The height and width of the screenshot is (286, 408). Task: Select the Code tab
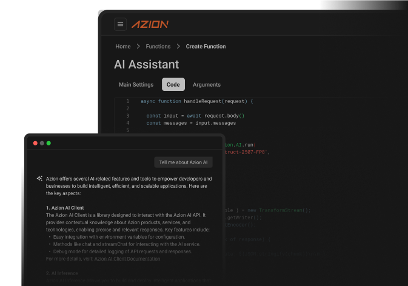tap(173, 84)
